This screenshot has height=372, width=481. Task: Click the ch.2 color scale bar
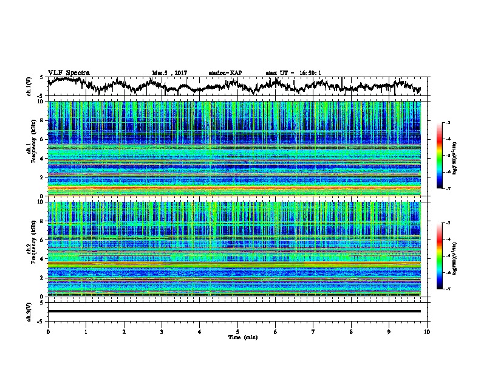(x=439, y=256)
